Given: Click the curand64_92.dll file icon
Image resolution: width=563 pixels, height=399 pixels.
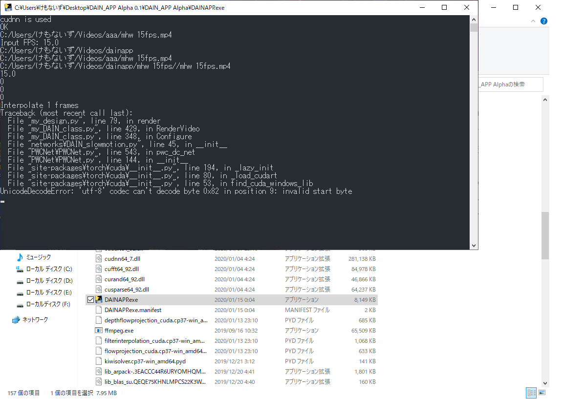Looking at the screenshot, I should [99, 279].
